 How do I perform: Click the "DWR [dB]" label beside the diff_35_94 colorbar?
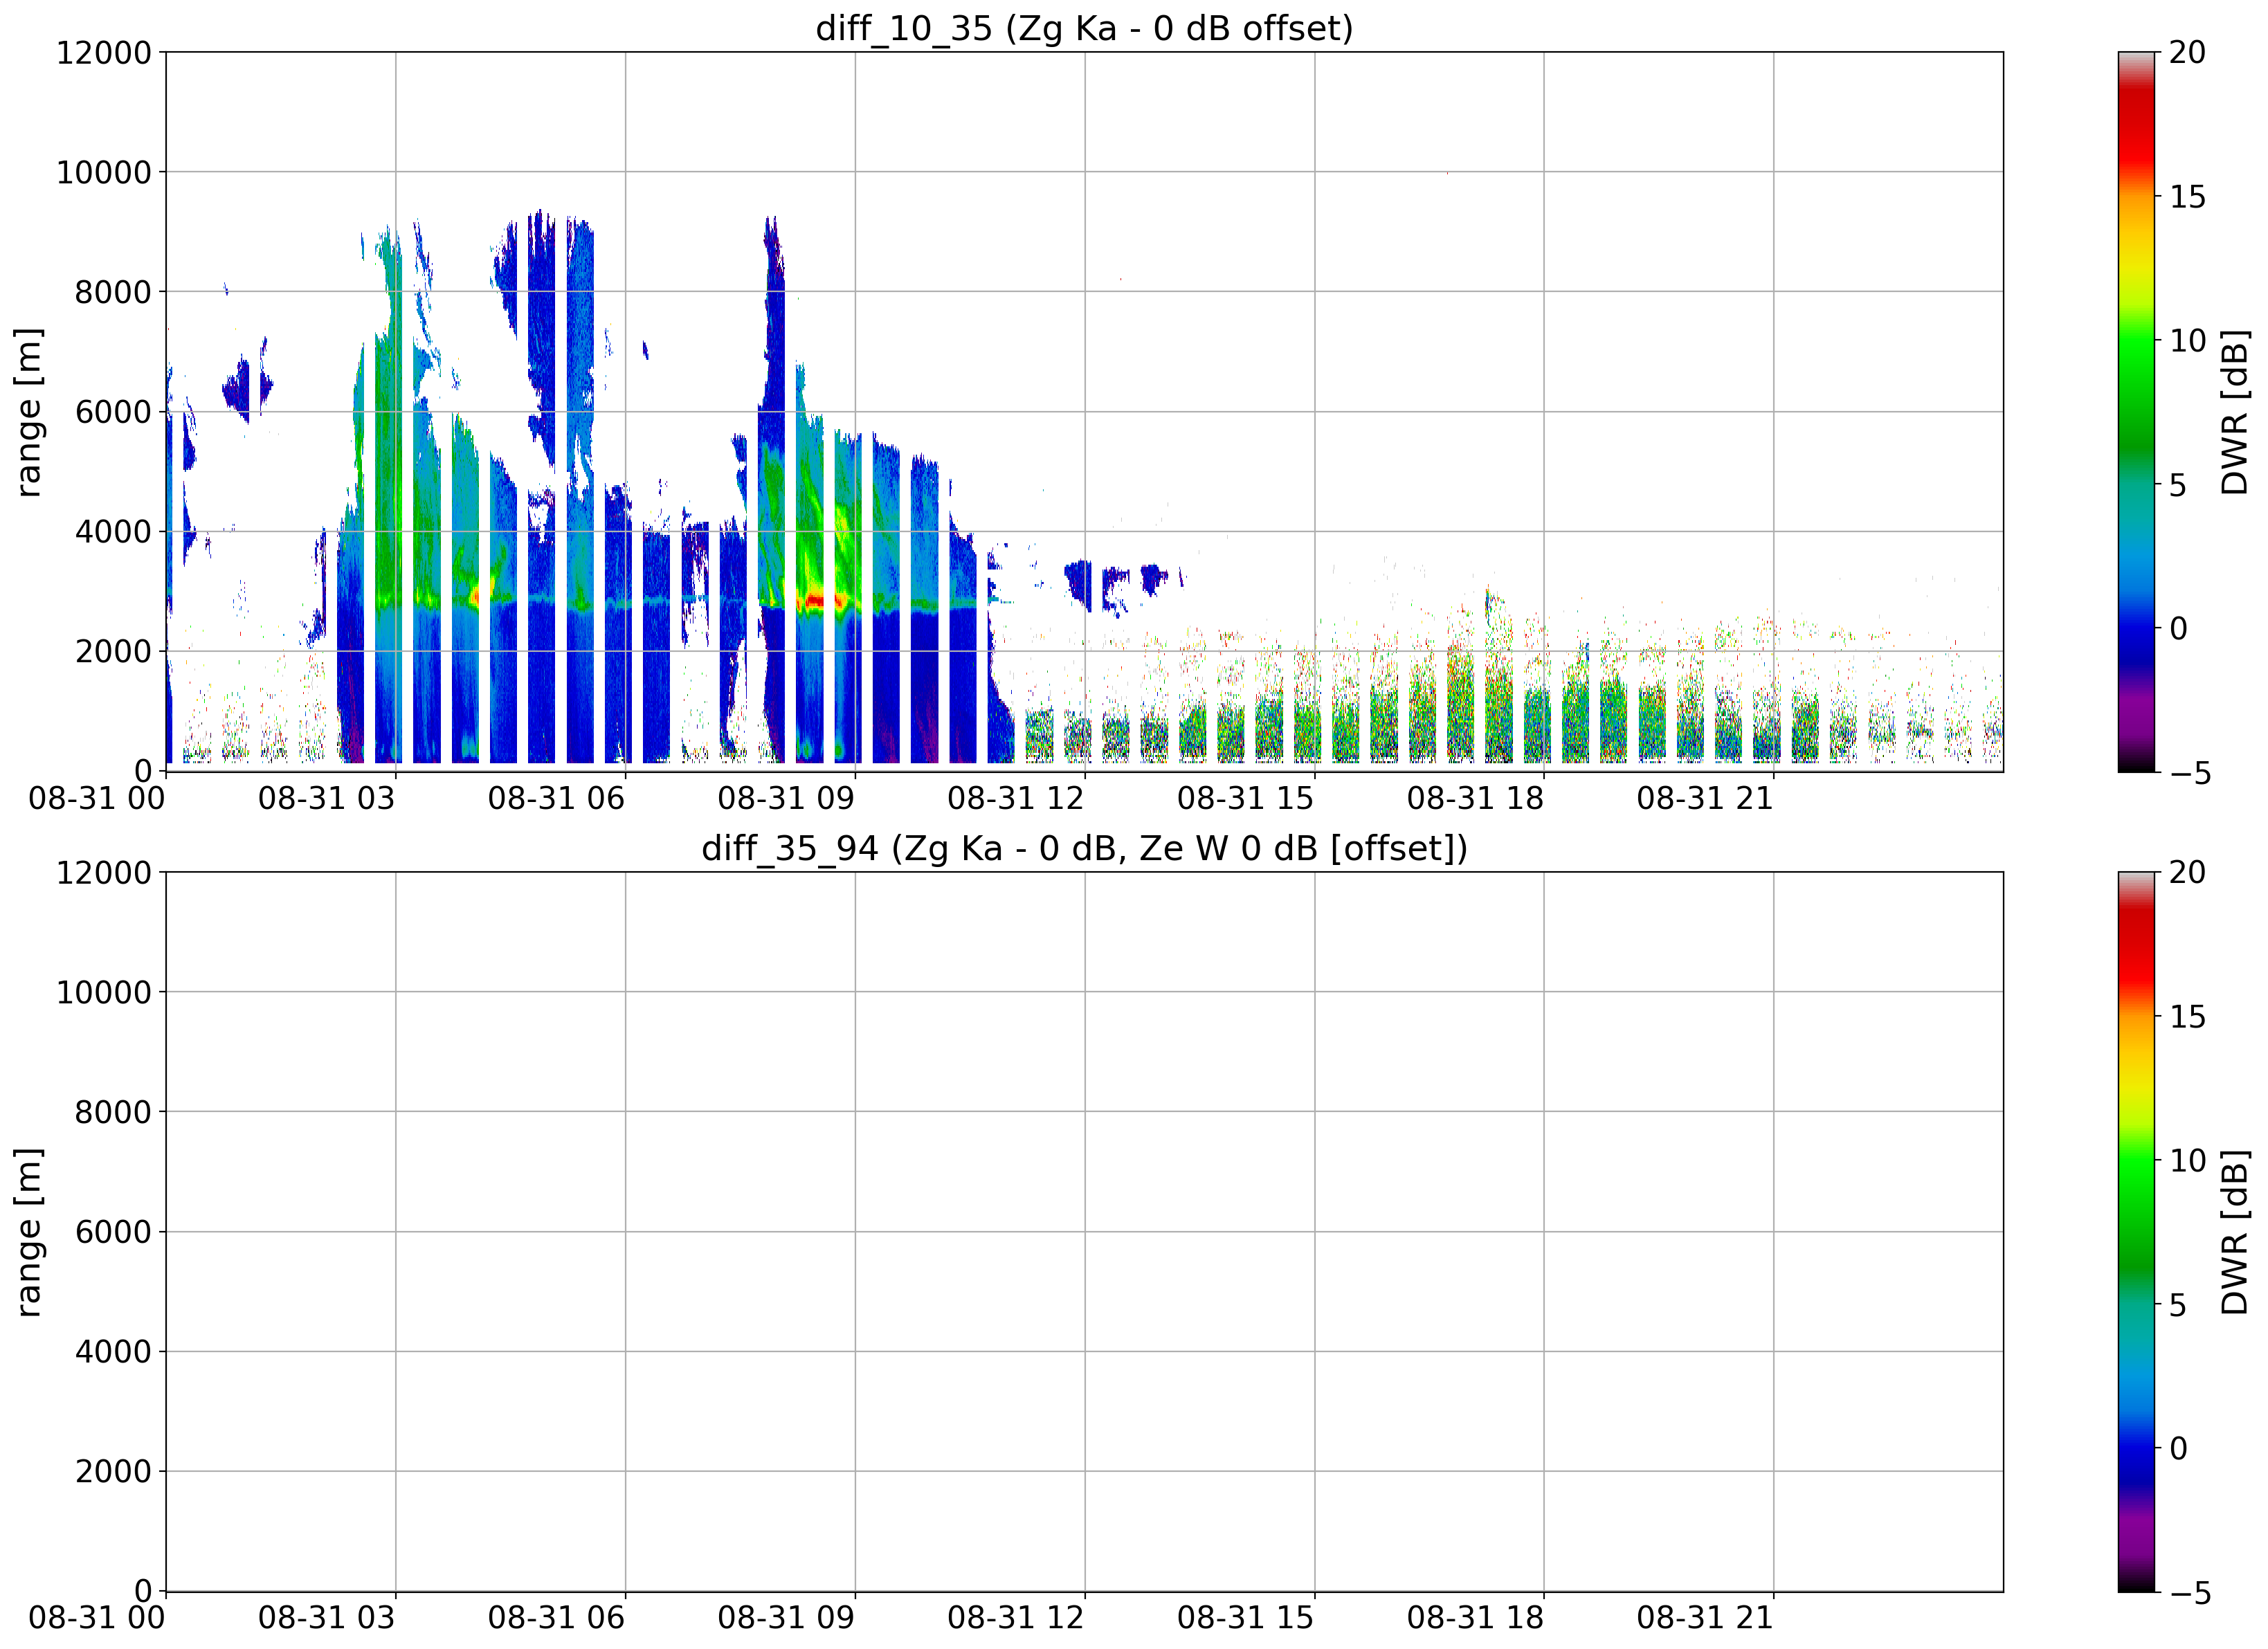point(2234,1232)
